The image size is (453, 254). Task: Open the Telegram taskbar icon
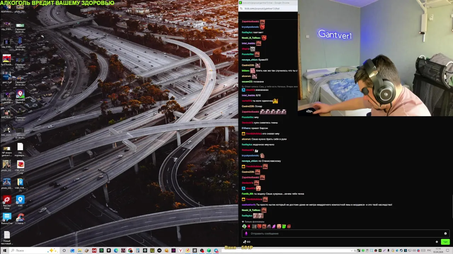click(216, 250)
